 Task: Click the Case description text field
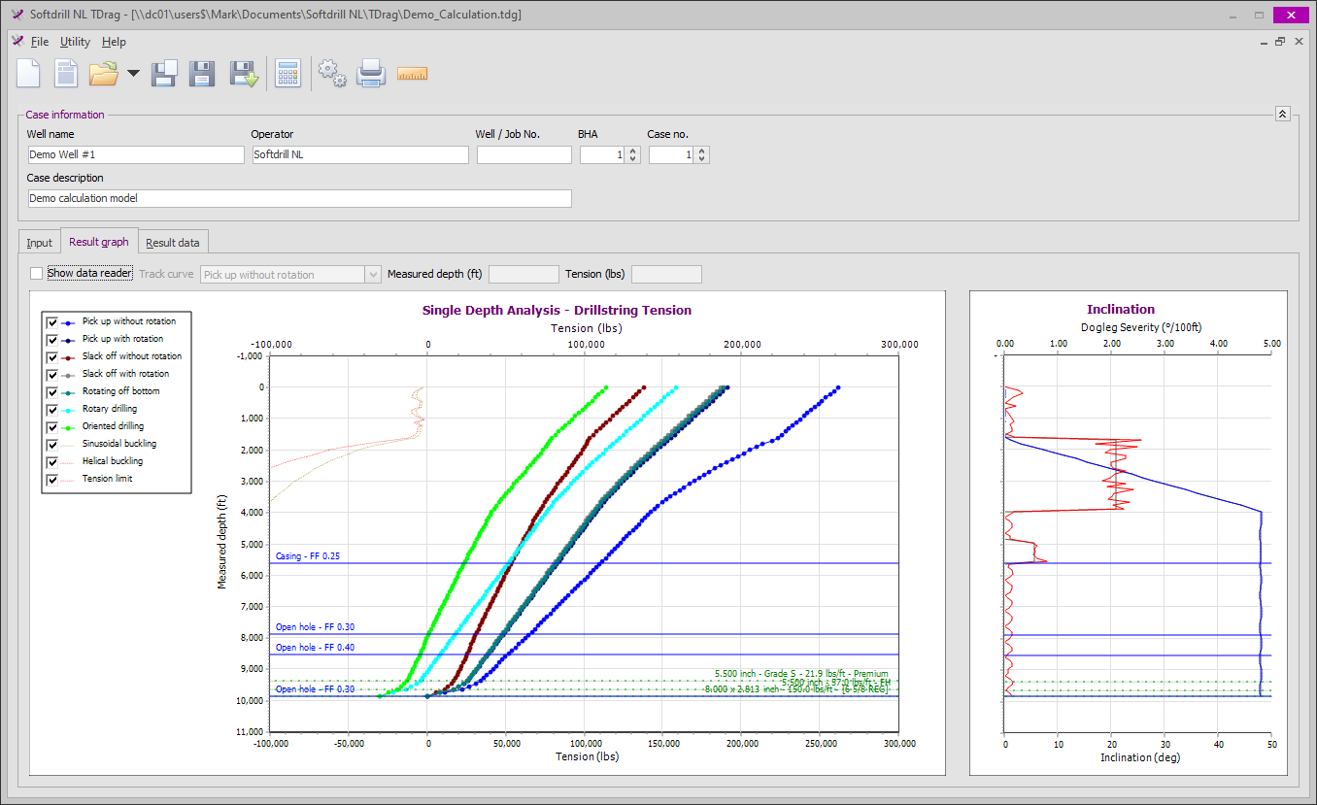[x=300, y=198]
